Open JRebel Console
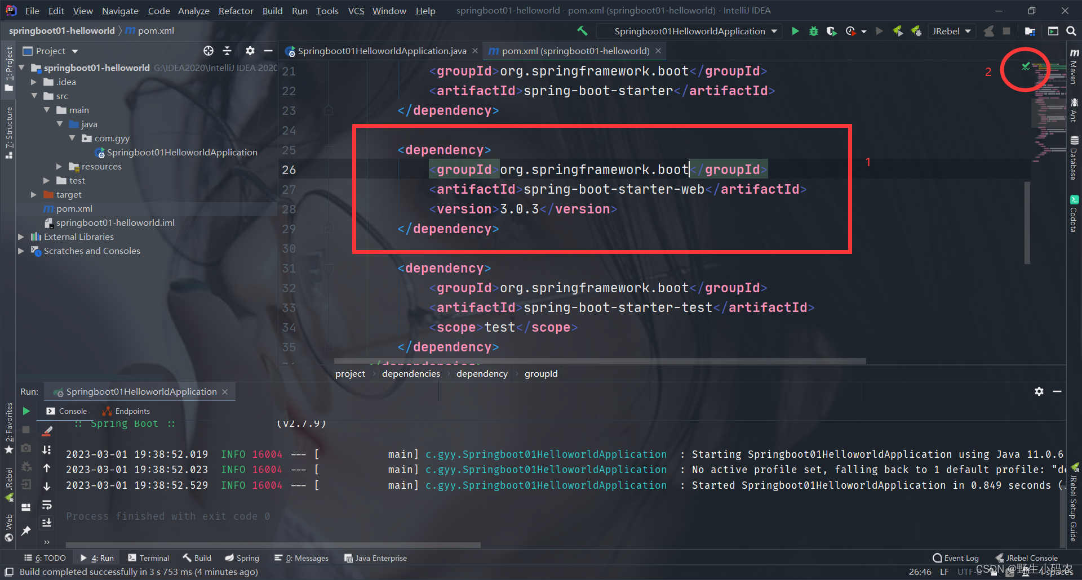Viewport: 1082px width, 580px height. click(x=1027, y=558)
